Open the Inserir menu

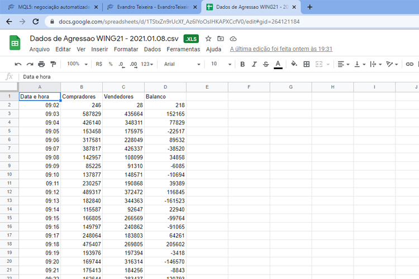tap(99, 50)
